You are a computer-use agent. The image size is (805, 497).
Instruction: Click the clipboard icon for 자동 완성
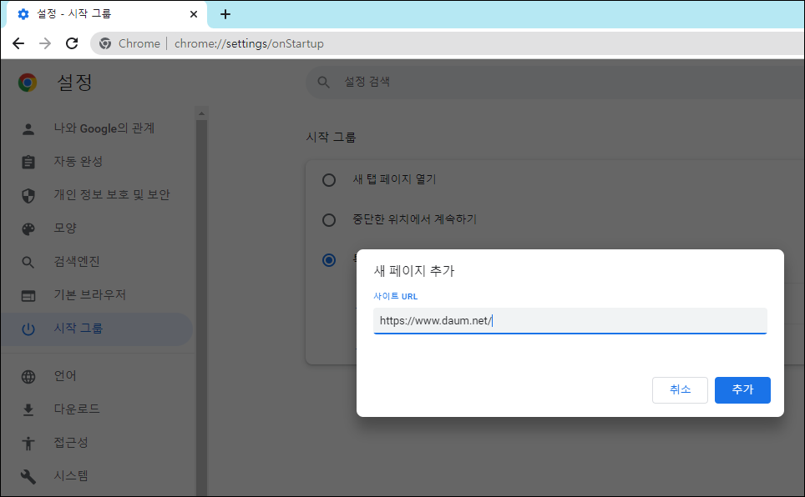tap(28, 162)
